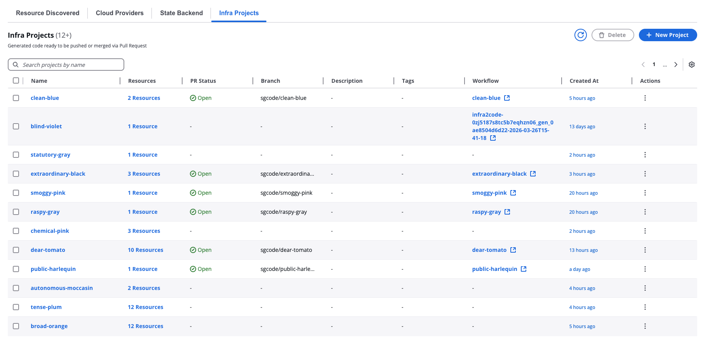703x337 pixels.
Task: Open actions menu for extraordinary-black row
Action: 645,174
